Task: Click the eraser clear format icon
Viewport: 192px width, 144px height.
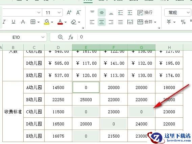Action: (x=74, y=22)
